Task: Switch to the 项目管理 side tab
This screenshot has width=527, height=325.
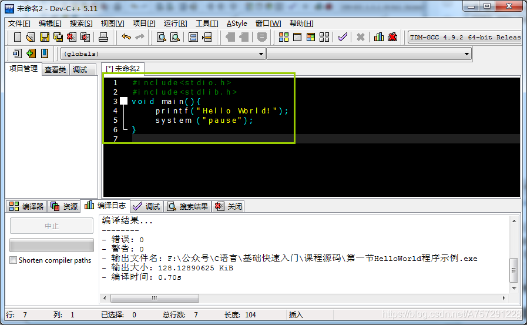Action: point(23,69)
